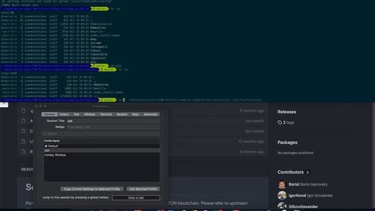Focus the profile Search field
The width and height of the screenshot is (375, 211).
tap(101, 134)
